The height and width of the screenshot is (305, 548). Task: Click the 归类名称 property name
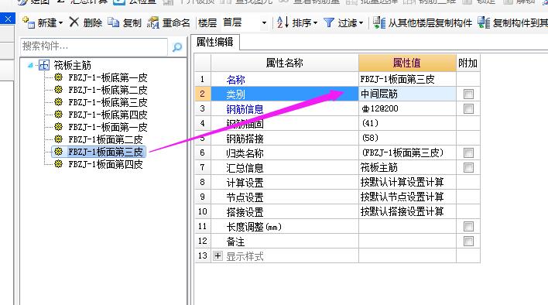245,153
